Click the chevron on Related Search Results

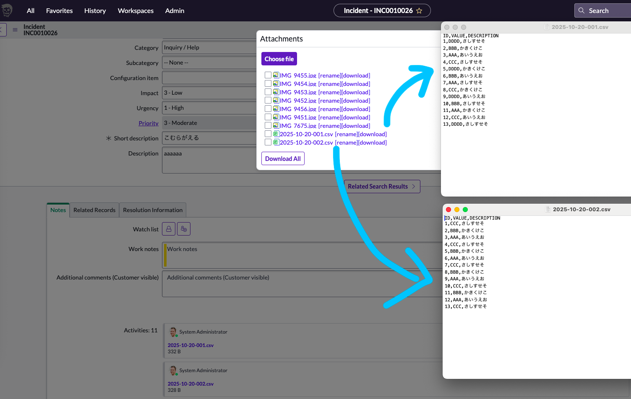pos(413,187)
